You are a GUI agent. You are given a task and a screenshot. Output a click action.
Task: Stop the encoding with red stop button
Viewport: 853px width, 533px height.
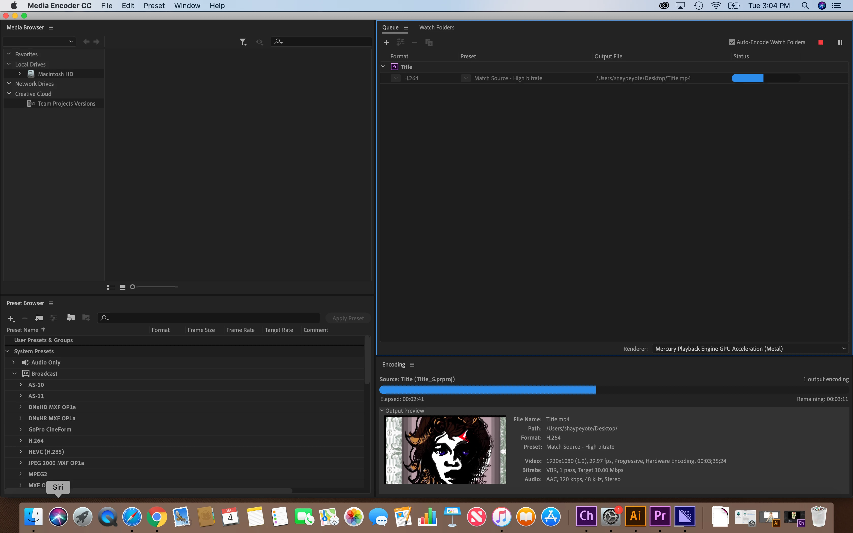821,42
